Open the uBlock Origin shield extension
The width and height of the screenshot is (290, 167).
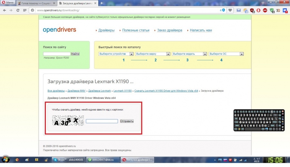[x=252, y=11]
